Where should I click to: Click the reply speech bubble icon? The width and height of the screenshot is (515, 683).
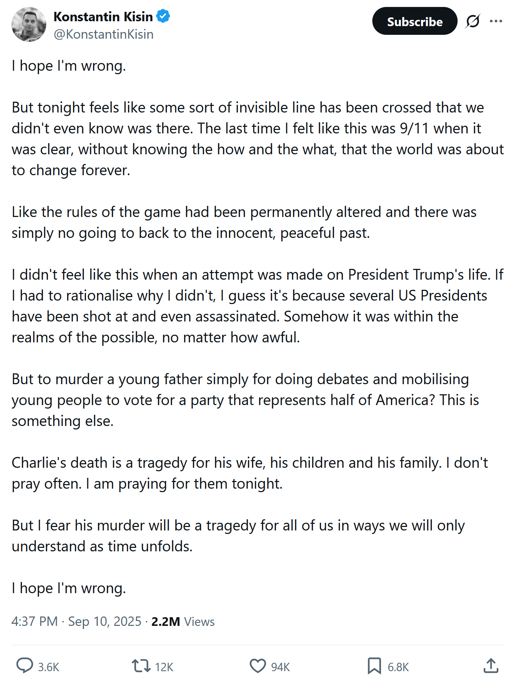25,666
